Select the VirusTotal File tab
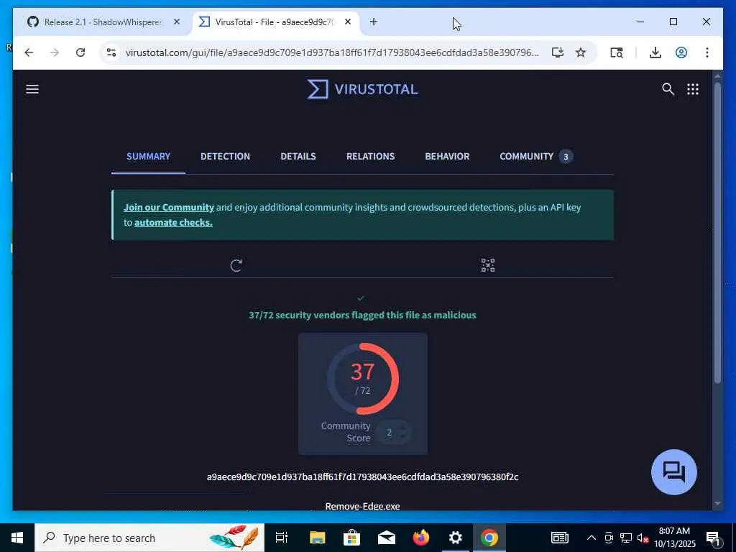736x552 pixels. point(275,22)
